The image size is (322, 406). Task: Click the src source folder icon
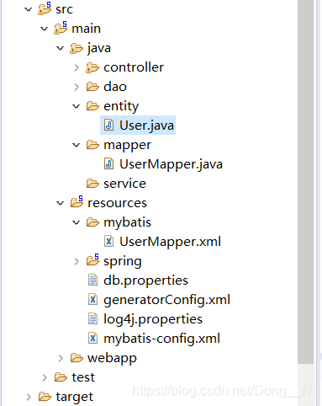[45, 8]
